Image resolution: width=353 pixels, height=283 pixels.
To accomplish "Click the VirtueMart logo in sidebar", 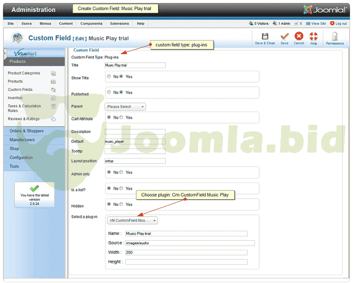I will (x=25, y=53).
